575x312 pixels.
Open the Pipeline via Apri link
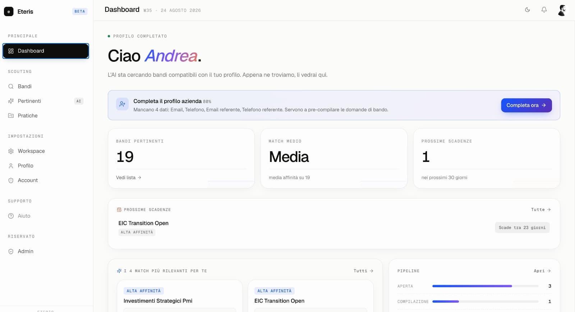tap(542, 271)
